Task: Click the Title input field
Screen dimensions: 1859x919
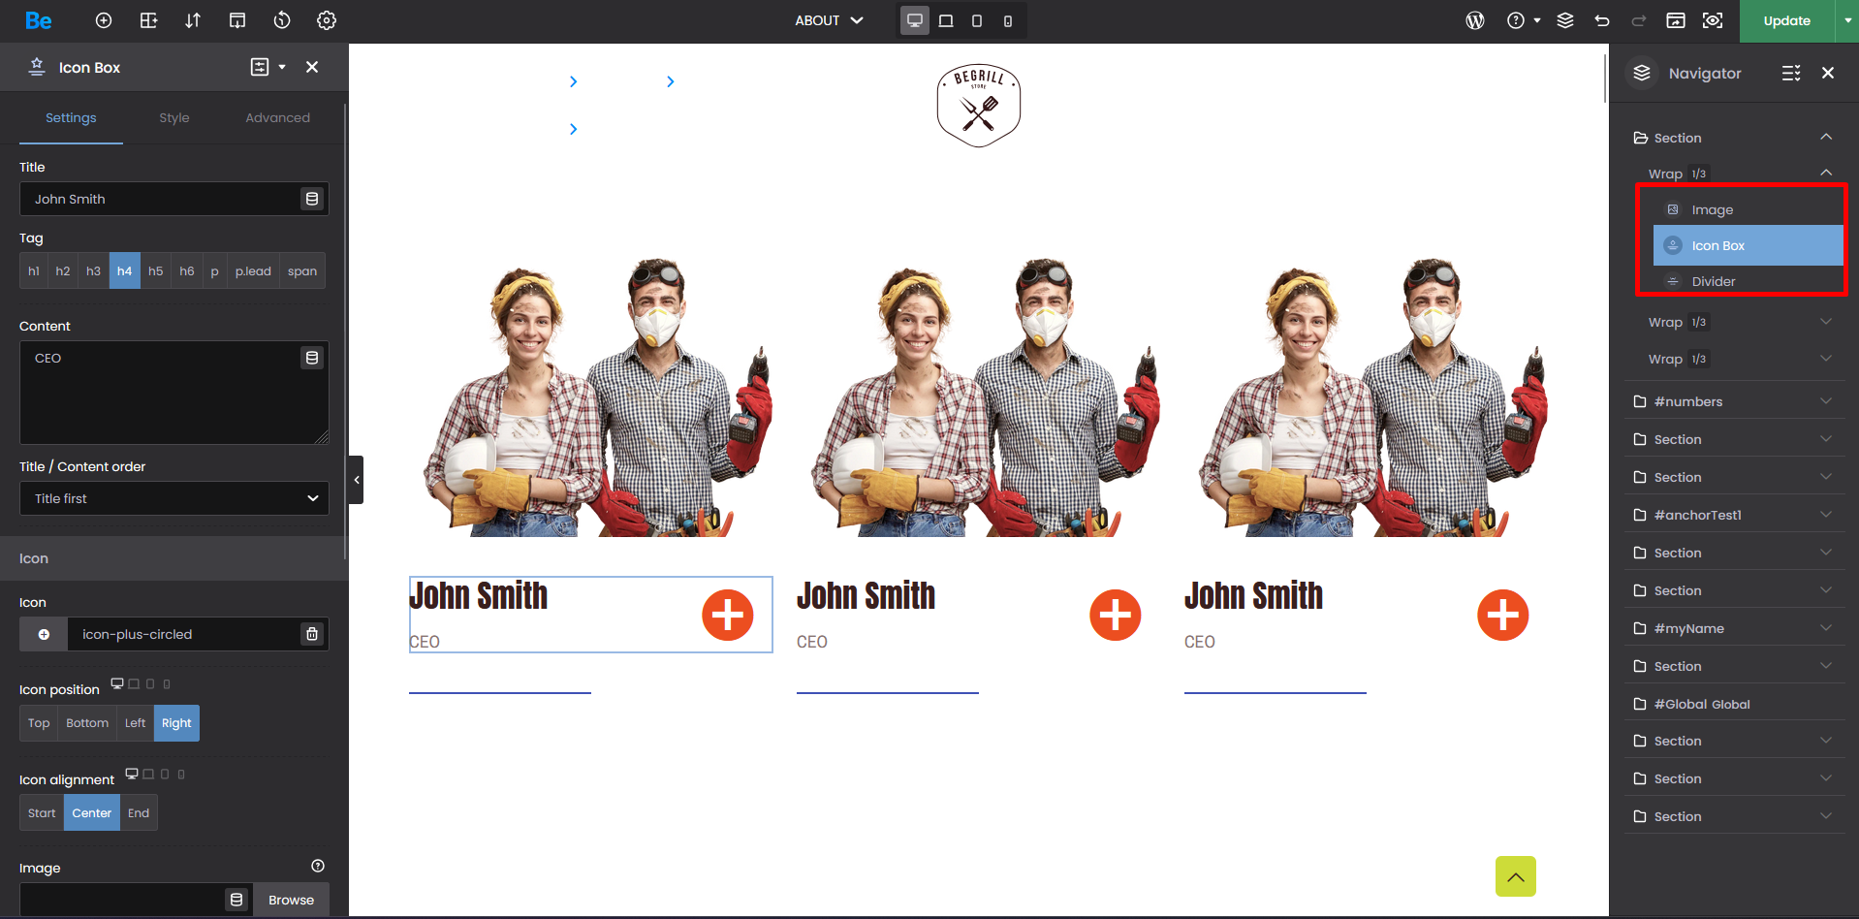Action: click(160, 199)
